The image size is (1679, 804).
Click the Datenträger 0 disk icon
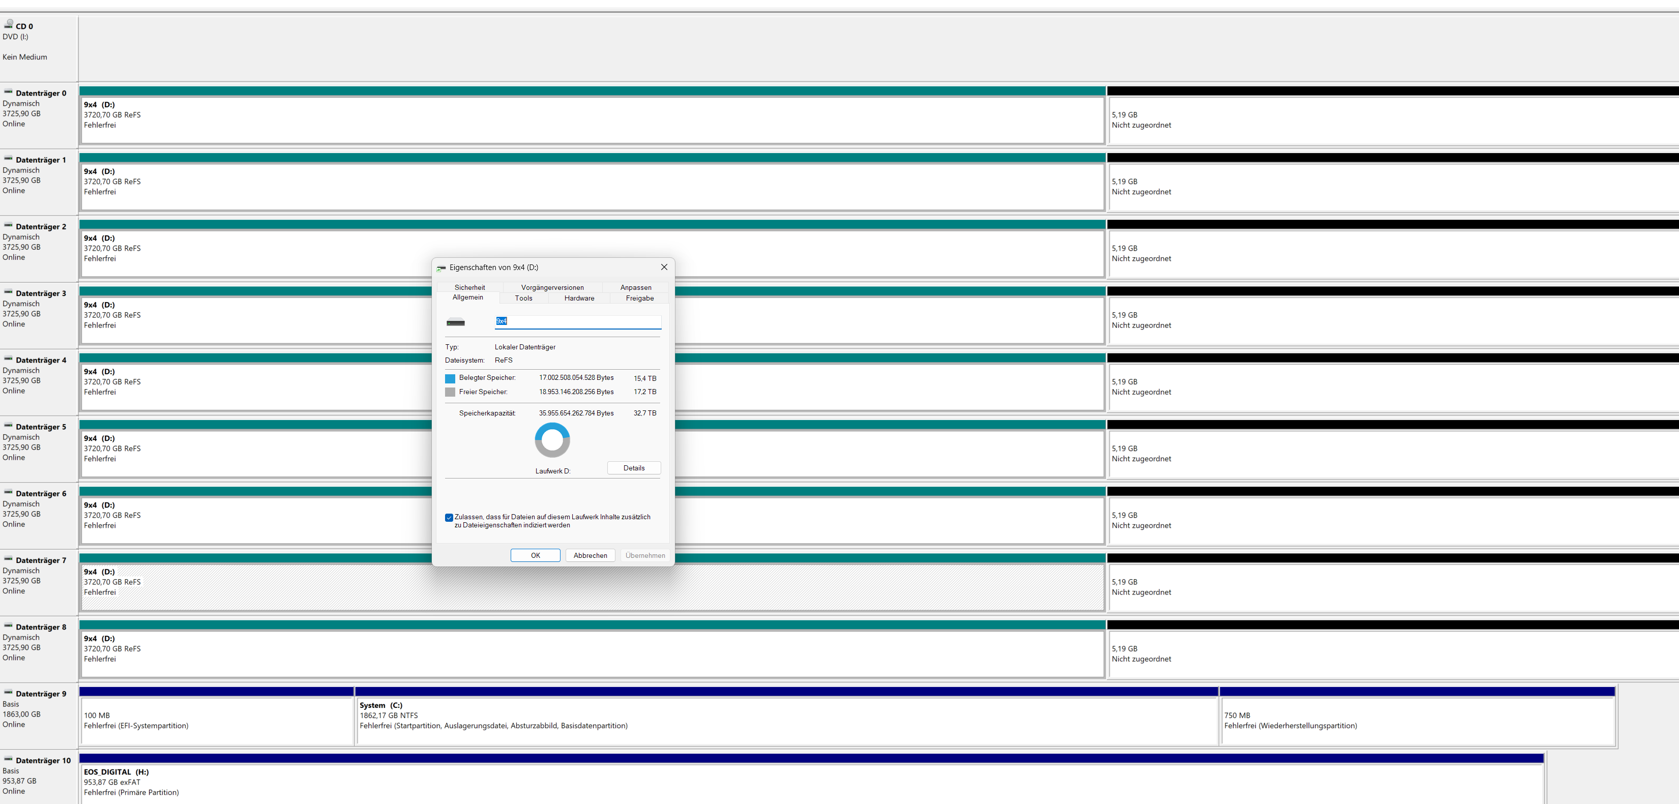pos(9,92)
